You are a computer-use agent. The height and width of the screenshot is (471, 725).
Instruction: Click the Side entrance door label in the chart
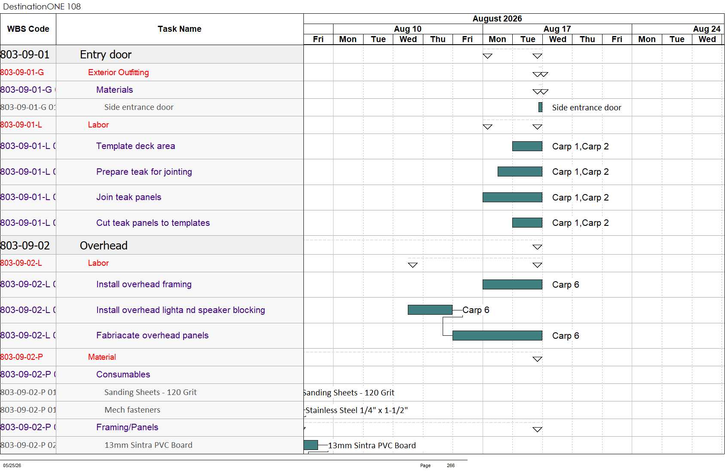(587, 108)
